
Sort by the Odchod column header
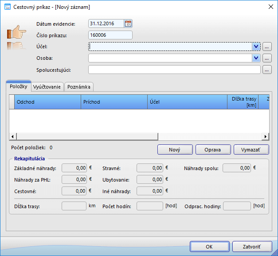(x=47, y=102)
